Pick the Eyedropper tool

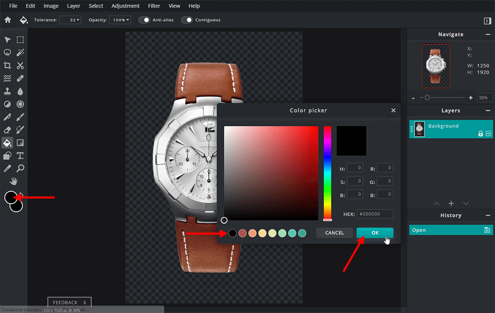tap(7, 168)
